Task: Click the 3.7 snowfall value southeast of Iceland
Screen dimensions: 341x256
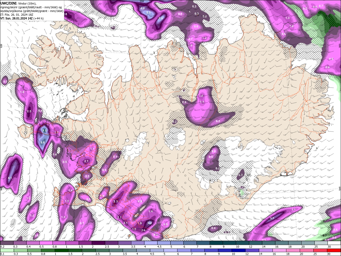Action: 272,218
